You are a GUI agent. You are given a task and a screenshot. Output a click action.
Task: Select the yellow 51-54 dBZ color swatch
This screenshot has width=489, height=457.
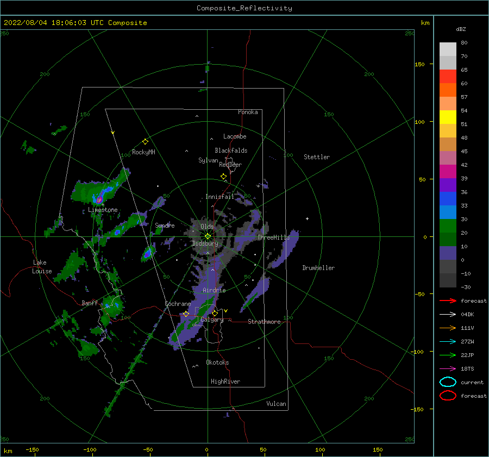[448, 117]
